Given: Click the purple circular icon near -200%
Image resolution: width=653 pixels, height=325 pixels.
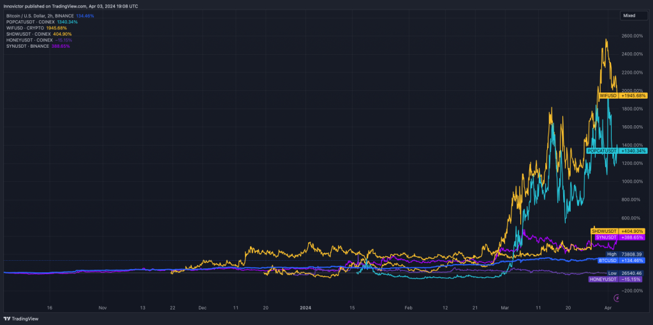Looking at the screenshot, I should (616, 298).
